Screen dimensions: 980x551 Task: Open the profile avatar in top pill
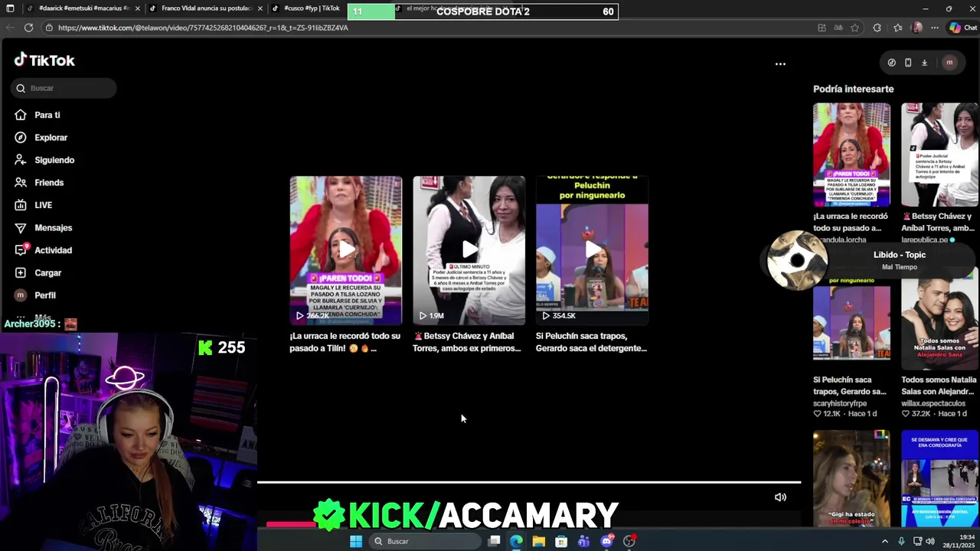[x=949, y=63]
